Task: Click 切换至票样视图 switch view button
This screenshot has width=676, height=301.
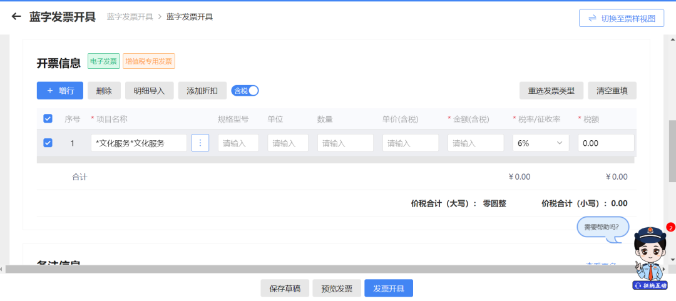Action: pos(622,18)
